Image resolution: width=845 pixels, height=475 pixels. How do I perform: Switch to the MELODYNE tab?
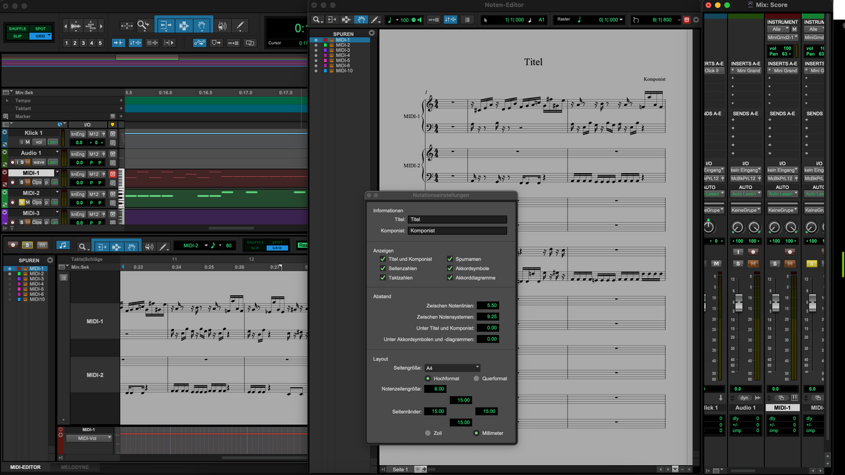[75, 467]
